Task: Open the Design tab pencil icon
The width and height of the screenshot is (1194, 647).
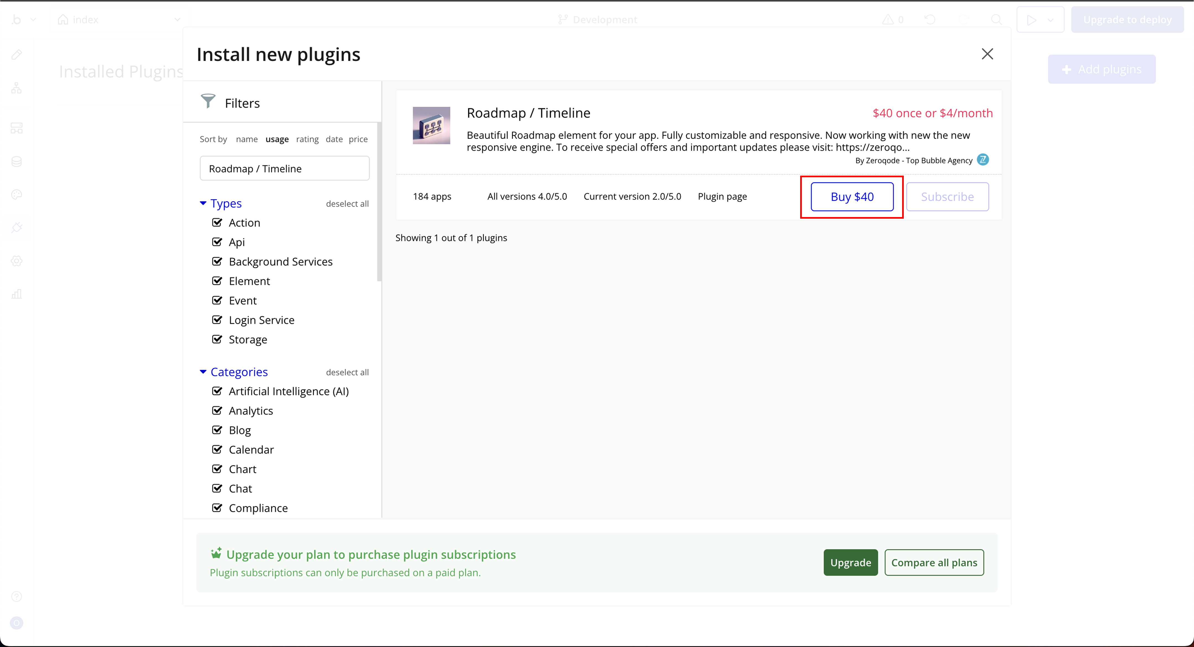Action: [x=17, y=55]
